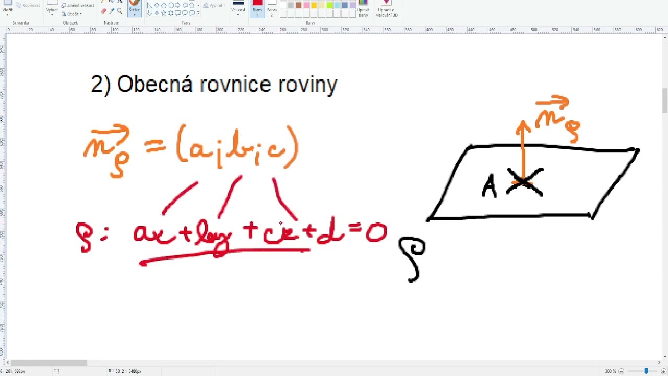Open the Otočit rotate dropdown
The width and height of the screenshot is (668, 376).
coord(72,14)
